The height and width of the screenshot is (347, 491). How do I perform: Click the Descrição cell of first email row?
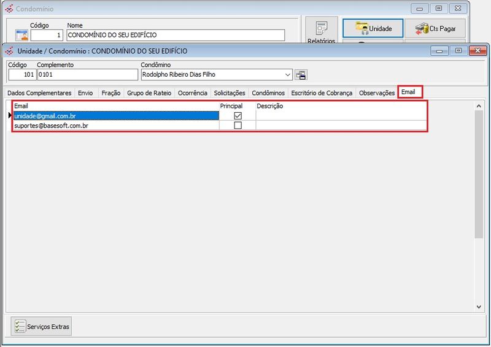tap(341, 115)
